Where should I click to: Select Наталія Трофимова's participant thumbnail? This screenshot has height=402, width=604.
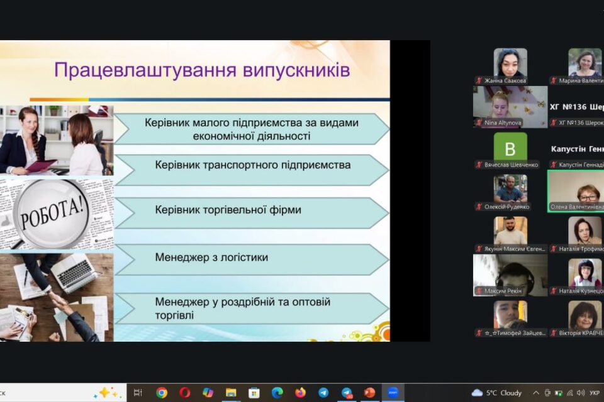coord(584,231)
